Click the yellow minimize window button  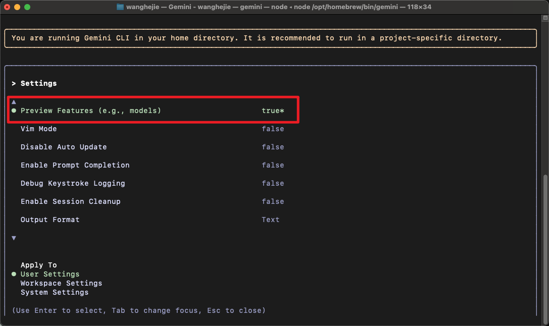click(x=17, y=7)
